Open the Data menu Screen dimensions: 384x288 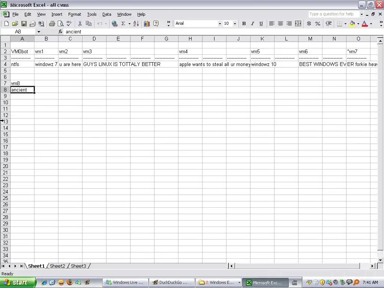click(x=107, y=14)
